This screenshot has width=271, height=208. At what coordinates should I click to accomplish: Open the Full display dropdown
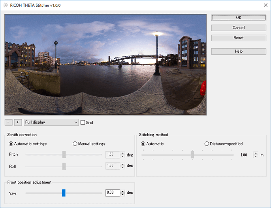51,122
